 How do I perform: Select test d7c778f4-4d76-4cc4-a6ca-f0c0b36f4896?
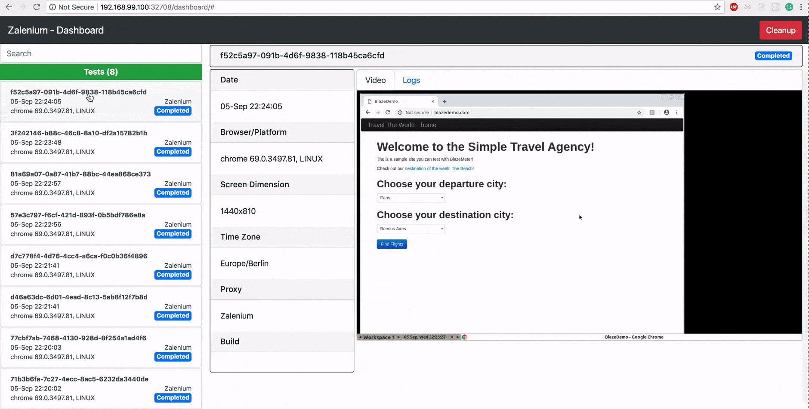[x=79, y=256]
